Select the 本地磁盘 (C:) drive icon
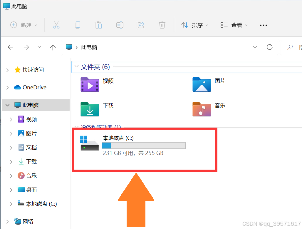The width and height of the screenshot is (302, 229). pos(90,143)
